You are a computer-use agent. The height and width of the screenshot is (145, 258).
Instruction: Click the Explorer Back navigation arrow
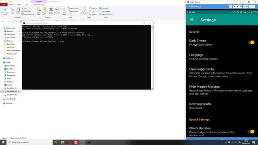point(2,21)
